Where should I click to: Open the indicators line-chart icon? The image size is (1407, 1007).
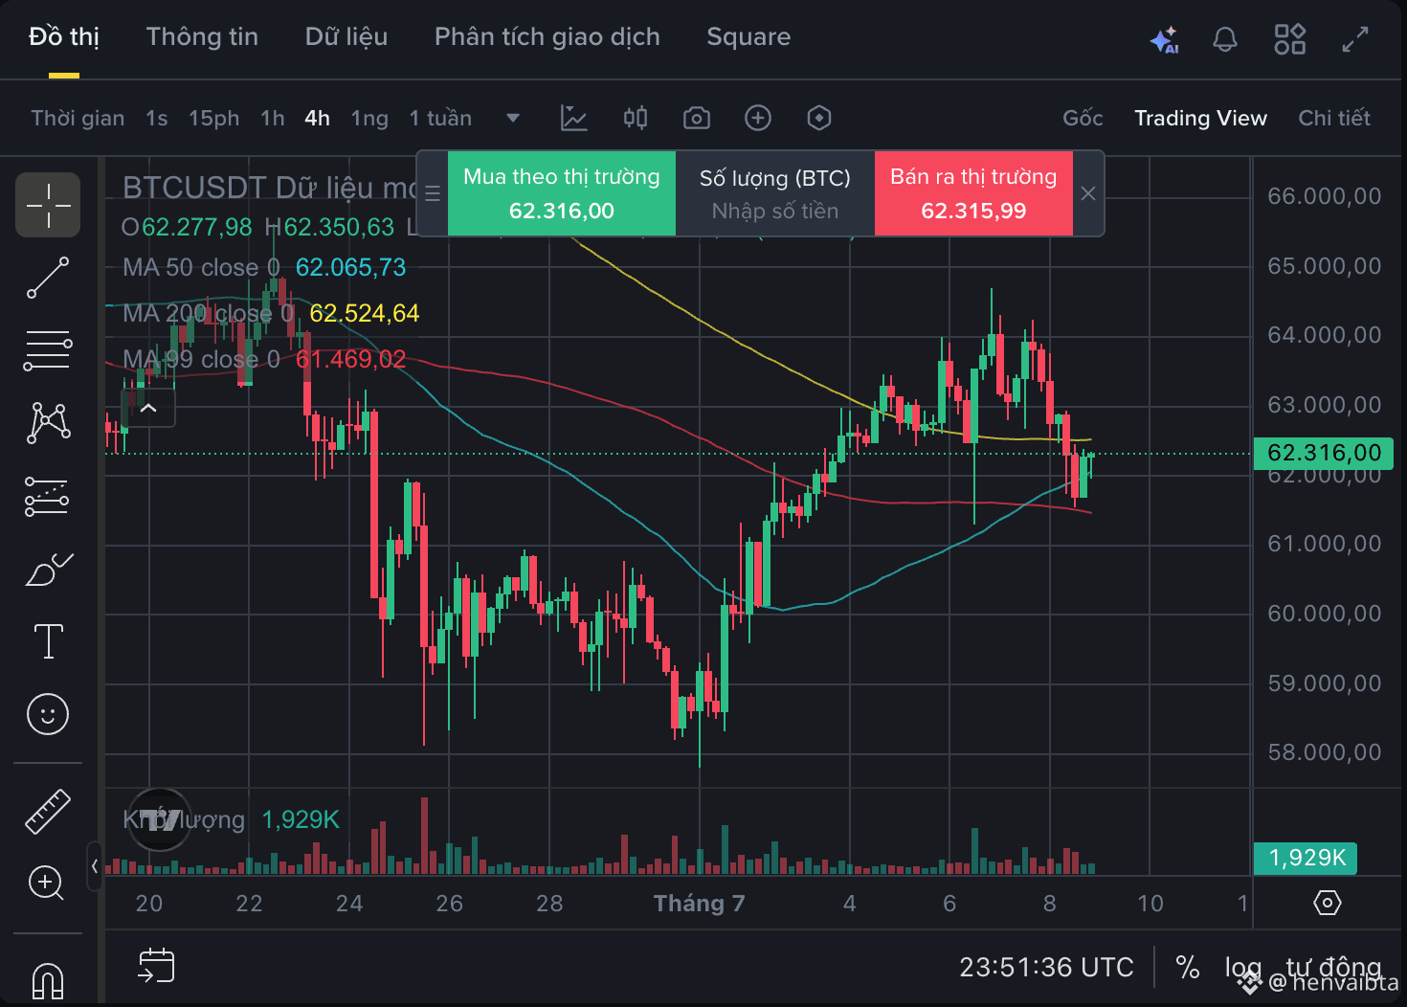(x=573, y=118)
